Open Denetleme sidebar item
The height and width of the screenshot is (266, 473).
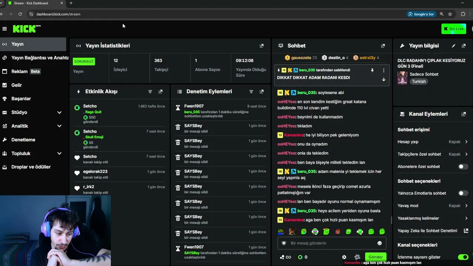tap(33, 140)
